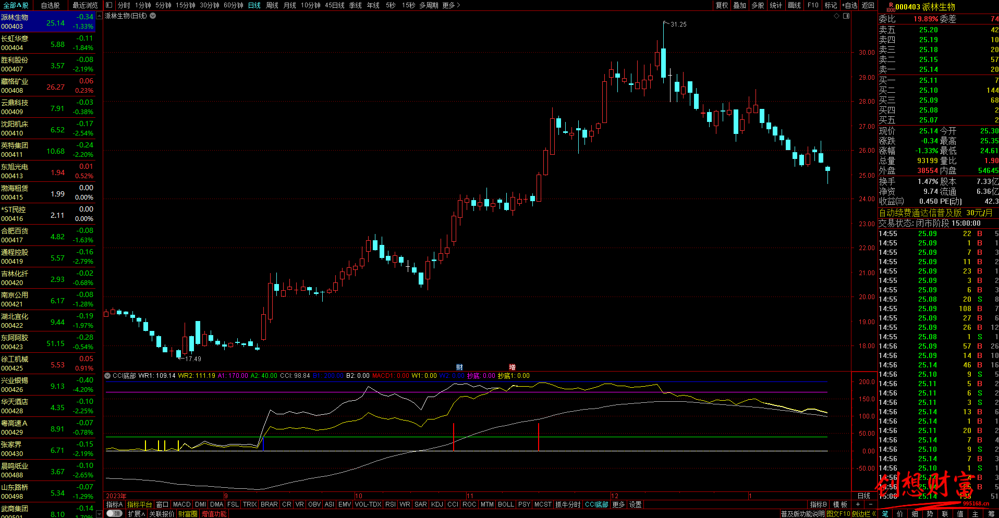Open the 全部A股 list dropdown

tap(16, 5)
